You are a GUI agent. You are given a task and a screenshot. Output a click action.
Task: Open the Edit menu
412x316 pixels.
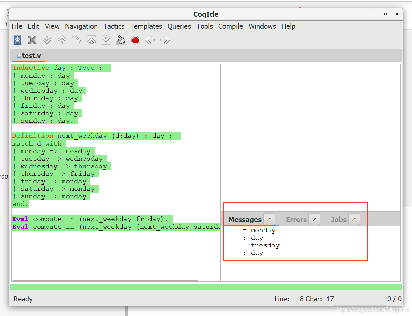pyautogui.click(x=34, y=26)
